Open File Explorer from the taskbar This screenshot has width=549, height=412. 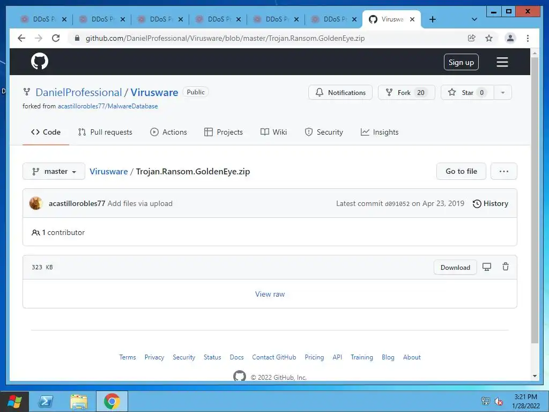point(79,401)
